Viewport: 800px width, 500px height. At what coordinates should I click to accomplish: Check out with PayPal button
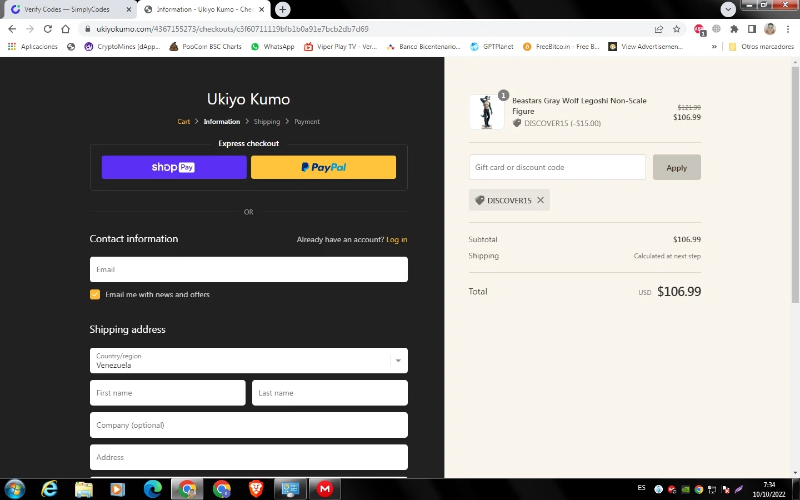323,167
